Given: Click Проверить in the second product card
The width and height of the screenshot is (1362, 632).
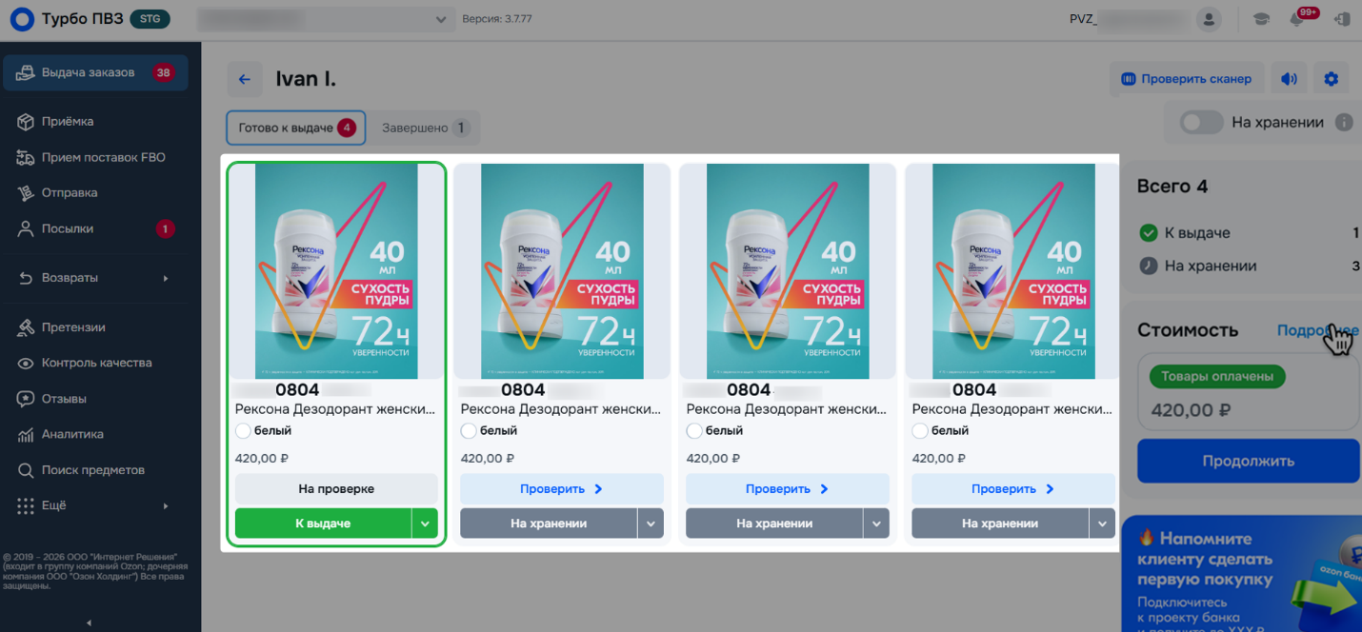Looking at the screenshot, I should 562,489.
